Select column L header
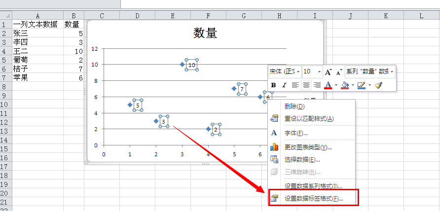 pos(421,16)
